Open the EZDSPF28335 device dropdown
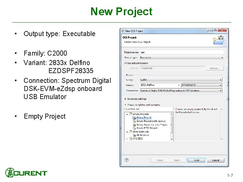 [x=201, y=85]
